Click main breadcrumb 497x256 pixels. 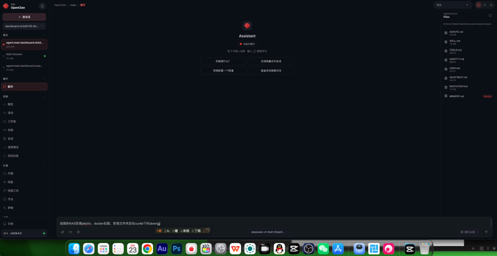73,5
